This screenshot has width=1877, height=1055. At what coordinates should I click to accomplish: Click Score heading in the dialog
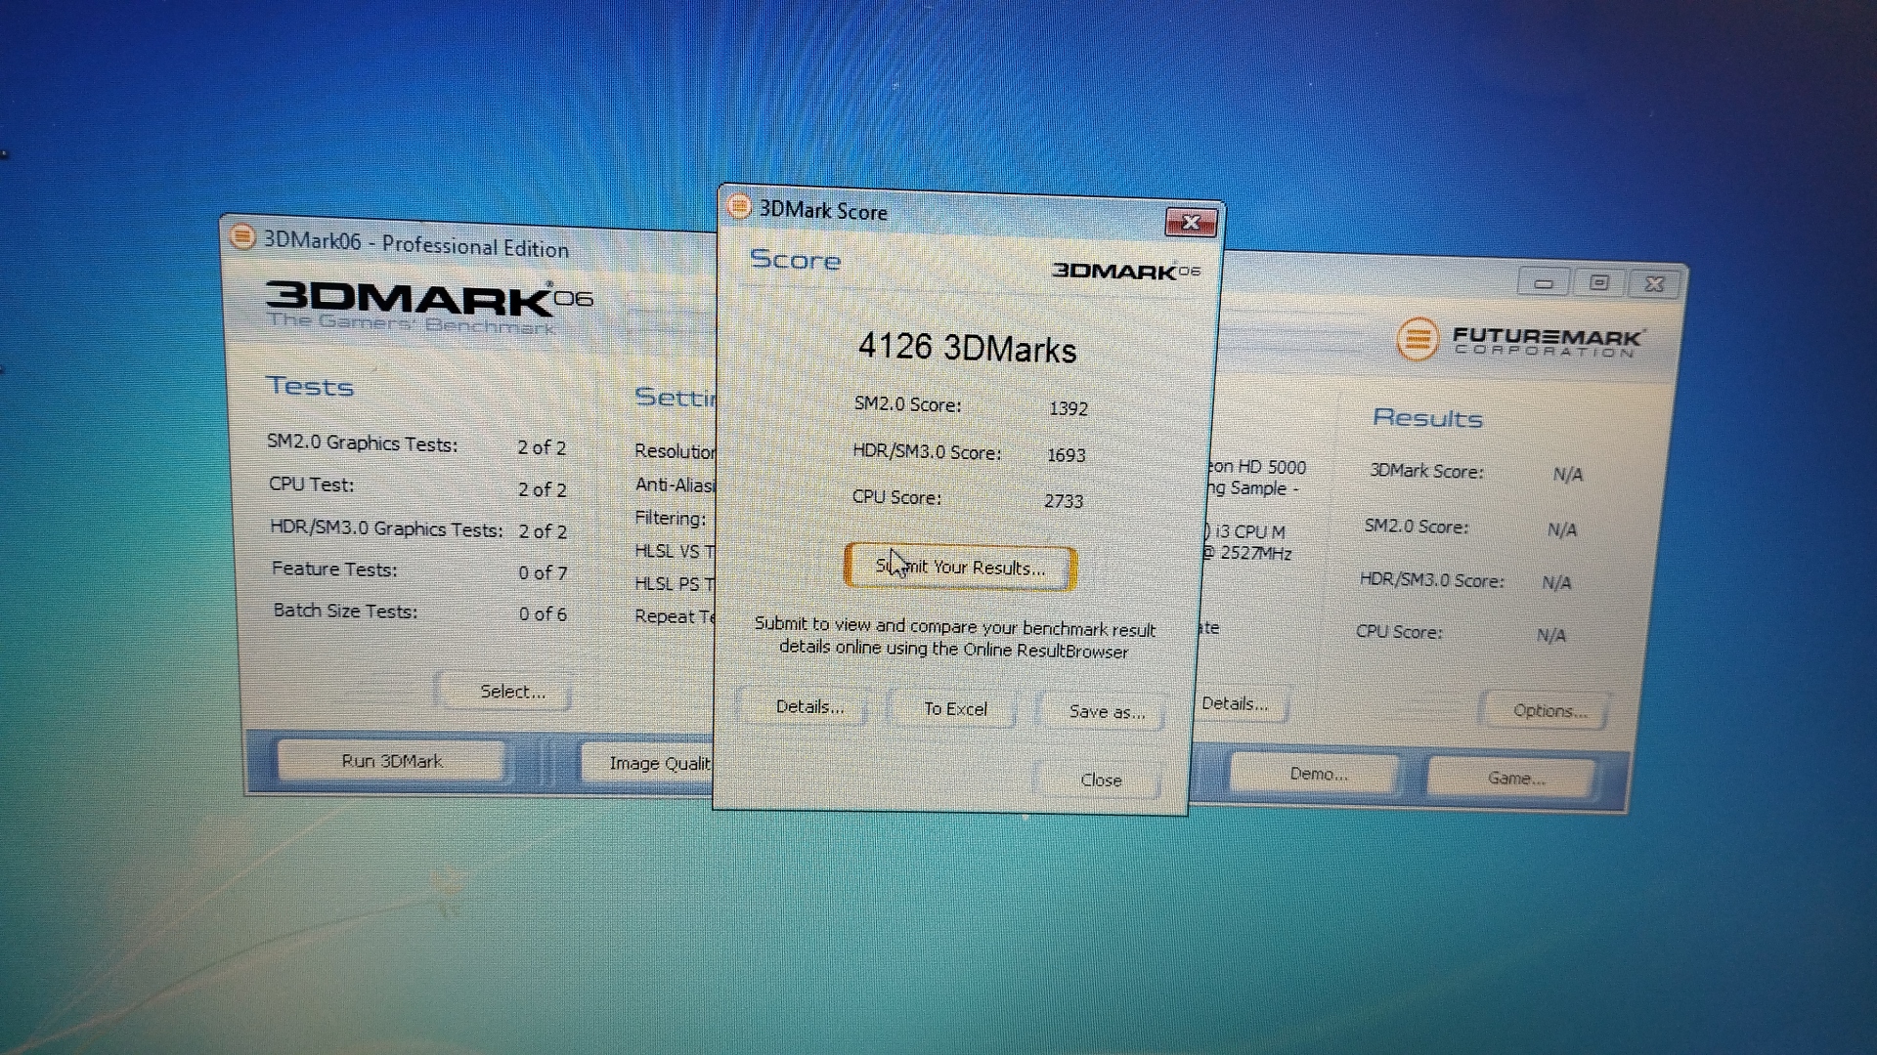click(795, 260)
